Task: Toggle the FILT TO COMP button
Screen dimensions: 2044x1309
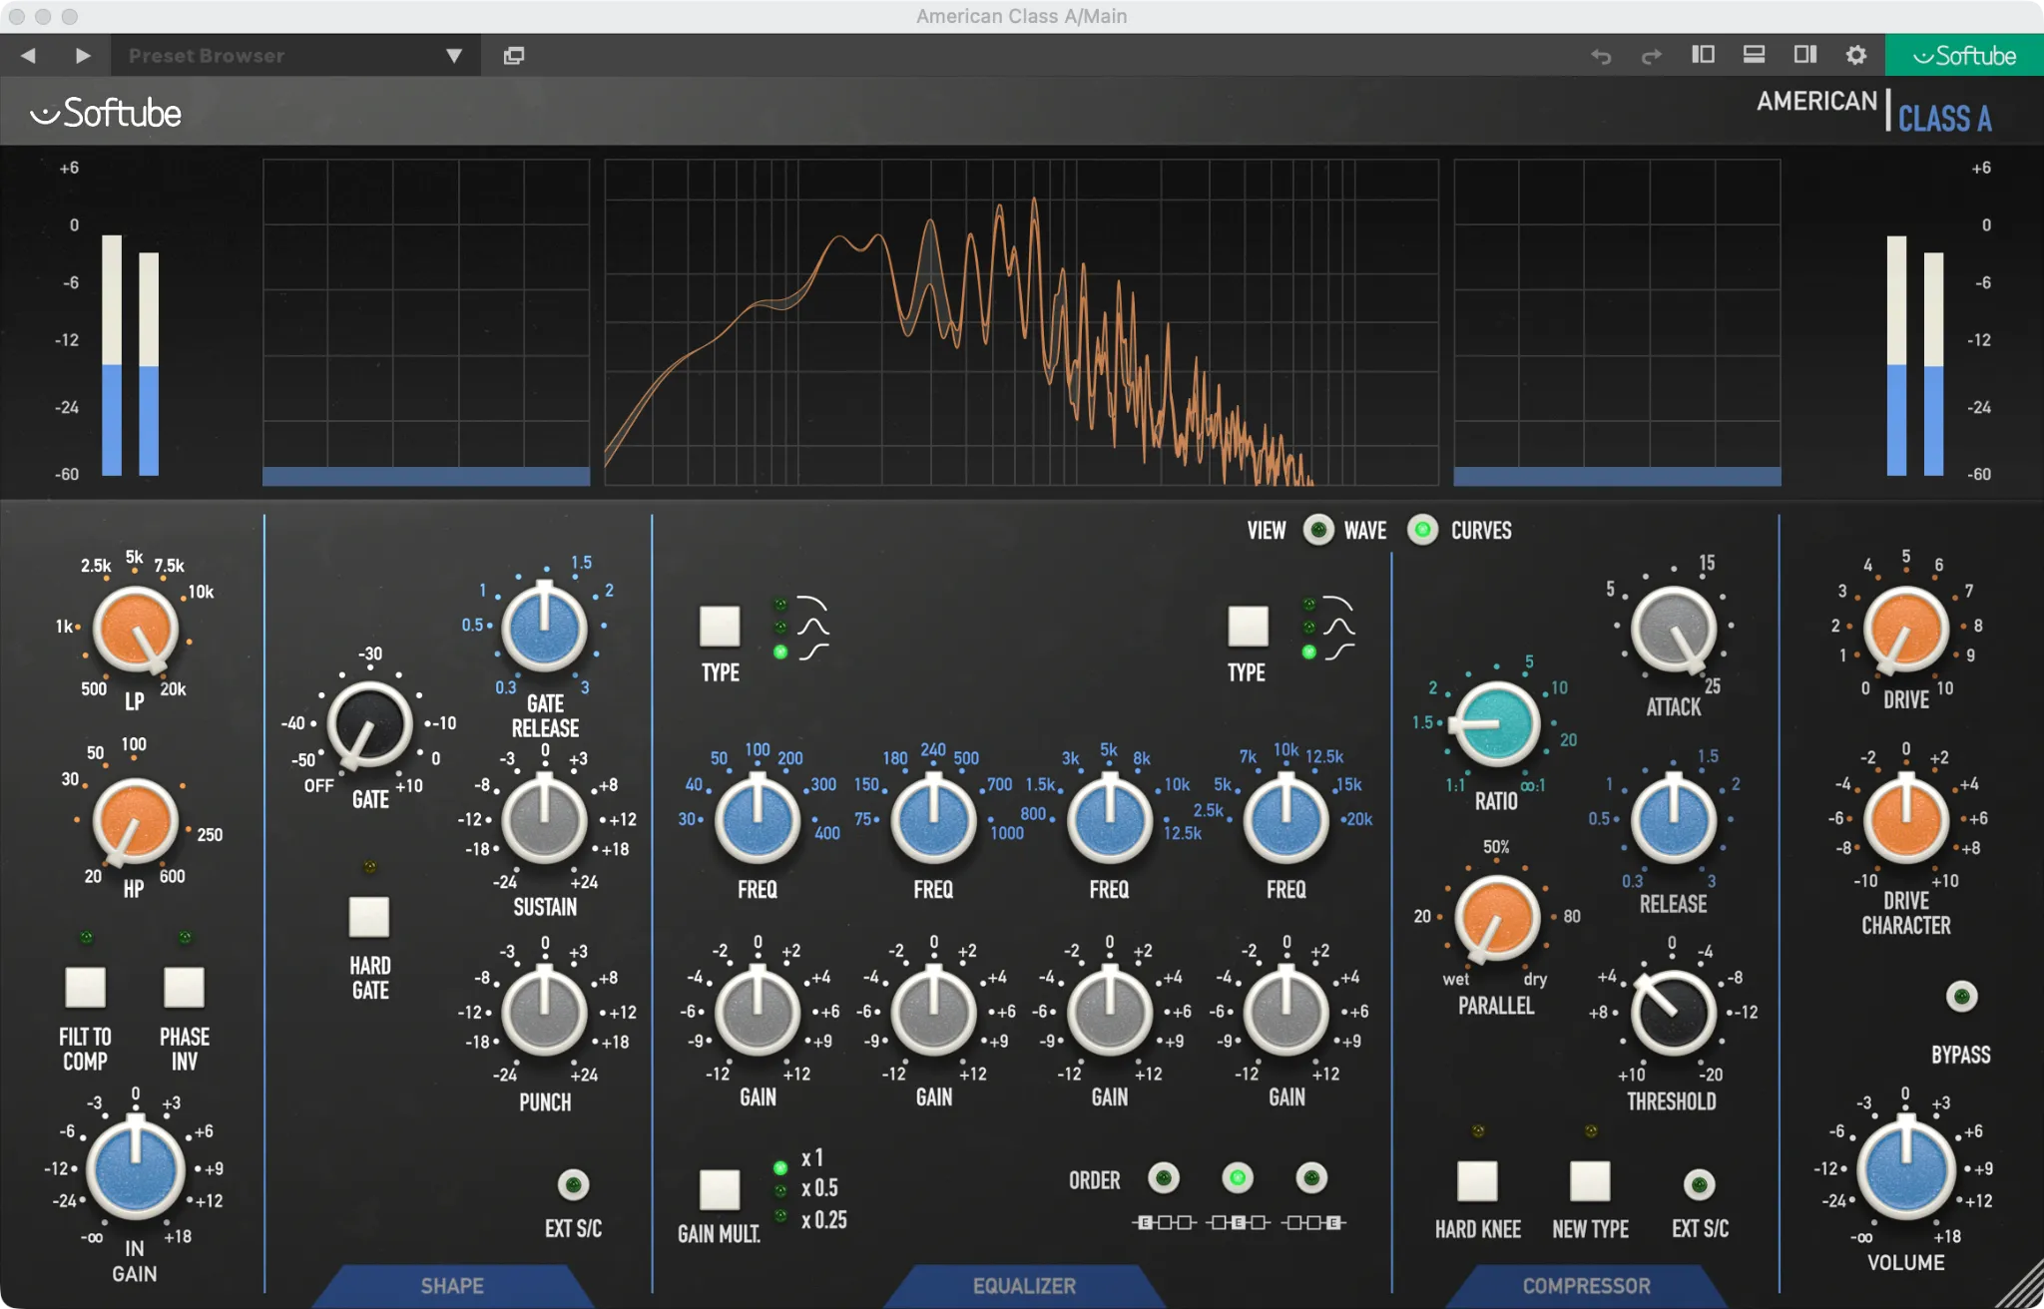Action: [86, 988]
